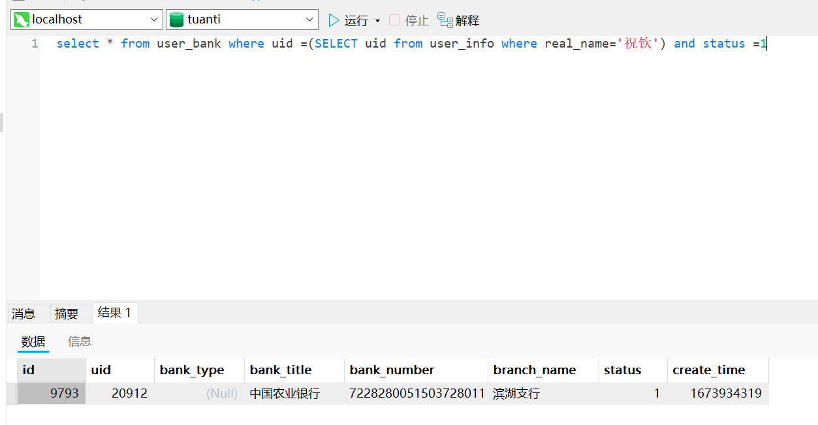Click the localhost connection icon

22,20
